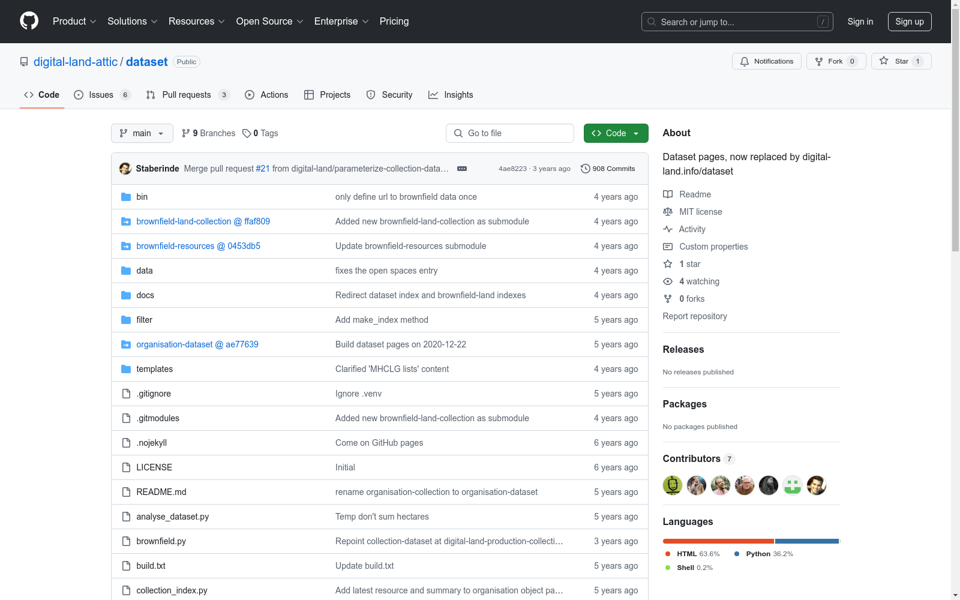Click the blue Python language bar segment
The width and height of the screenshot is (960, 600).
coord(807,541)
